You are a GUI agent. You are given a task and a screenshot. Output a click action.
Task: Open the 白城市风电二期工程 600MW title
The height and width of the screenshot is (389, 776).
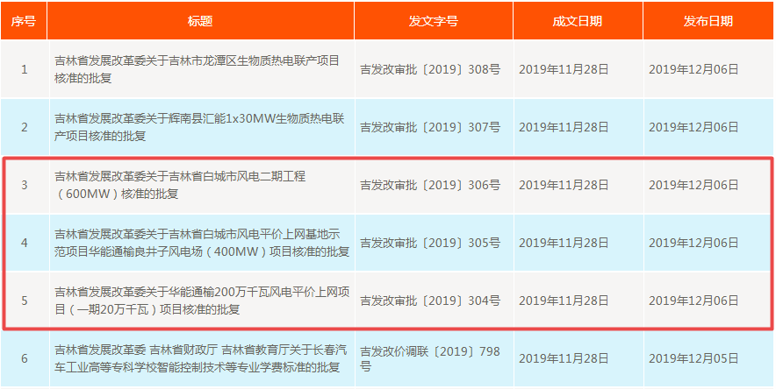click(180, 185)
